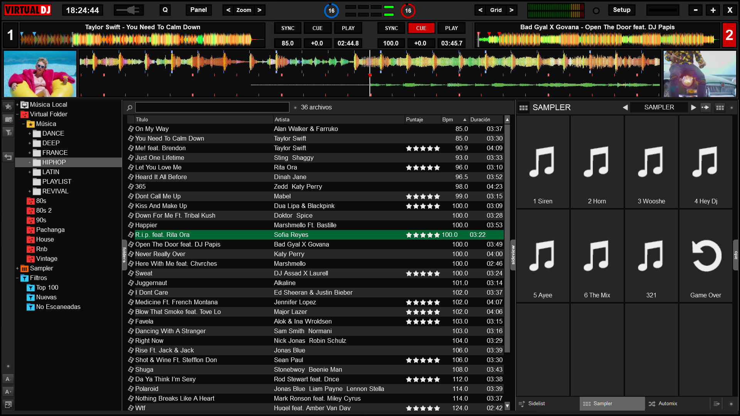The height and width of the screenshot is (416, 740).
Task: Click the add favorite folder star icon
Action: (x=8, y=107)
